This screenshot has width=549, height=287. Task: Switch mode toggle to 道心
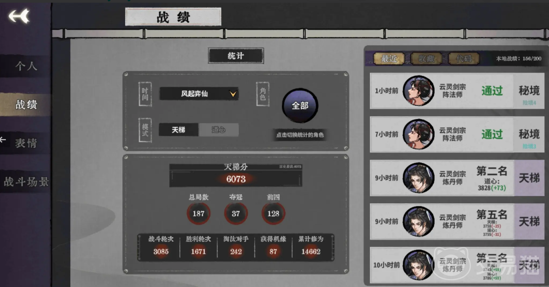[x=219, y=130]
